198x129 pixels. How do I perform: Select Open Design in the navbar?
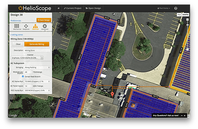point(93,8)
